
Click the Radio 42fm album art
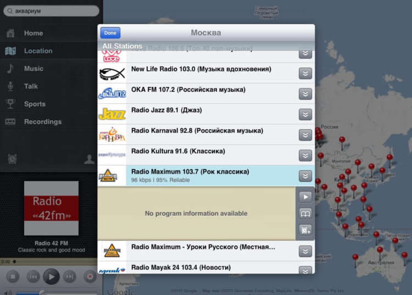(51, 208)
